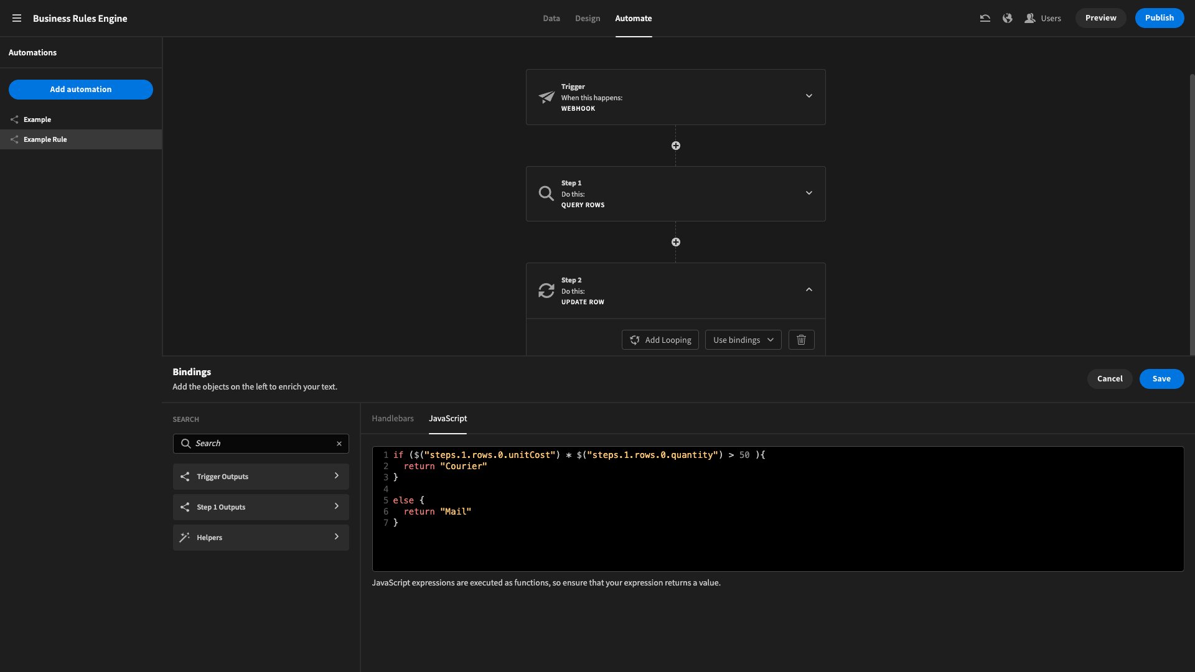
Task: Click the return "Mail" code line
Action: pos(437,511)
